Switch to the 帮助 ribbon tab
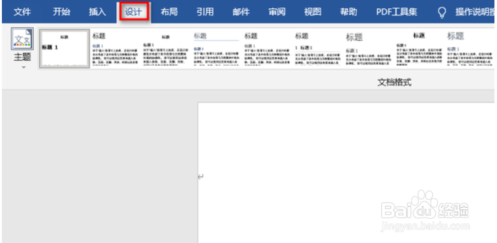This screenshot has width=497, height=243. pyautogui.click(x=348, y=12)
